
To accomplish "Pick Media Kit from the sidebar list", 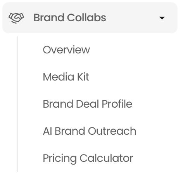I will [x=66, y=77].
